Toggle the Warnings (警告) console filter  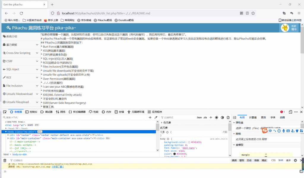click(242, 161)
